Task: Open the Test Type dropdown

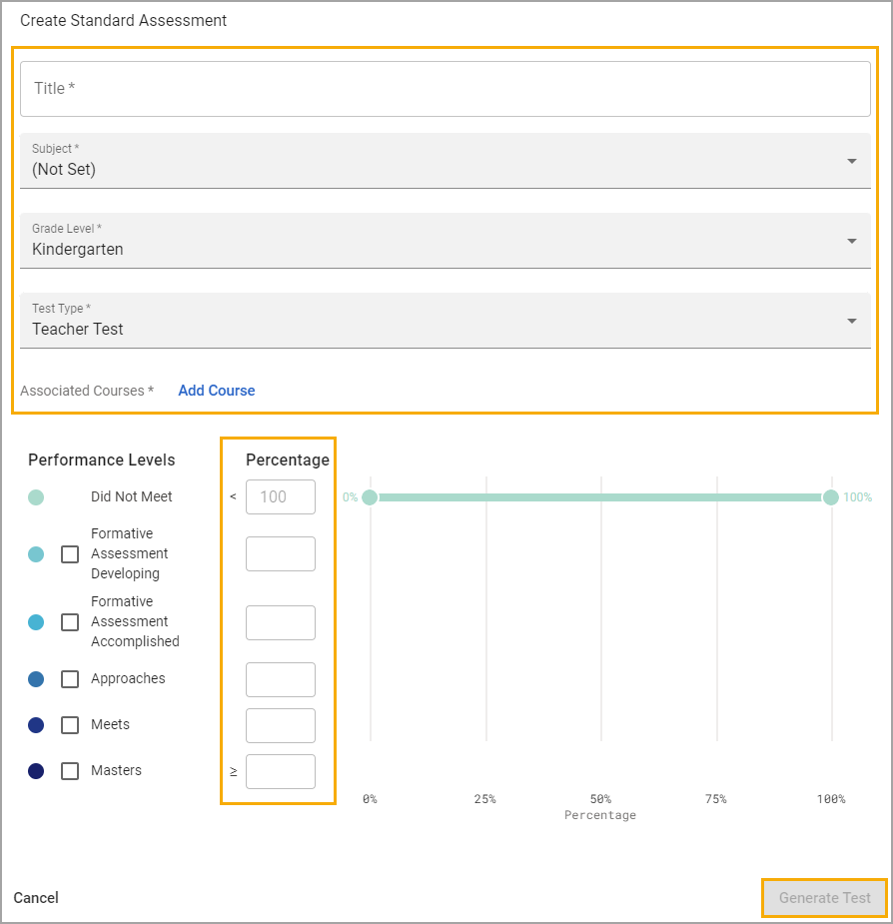Action: 445,321
